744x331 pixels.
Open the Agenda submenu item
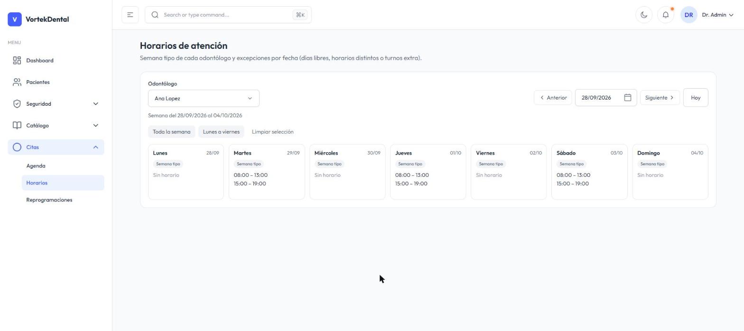click(x=63, y=166)
